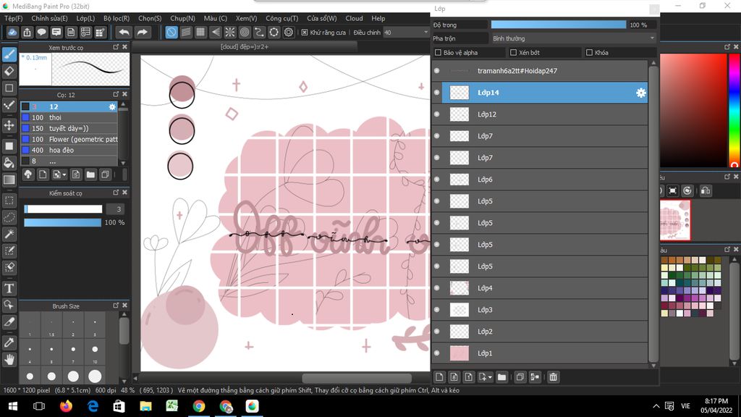
Task: Select layer Lớp3 in the layer list
Action: click(x=544, y=310)
